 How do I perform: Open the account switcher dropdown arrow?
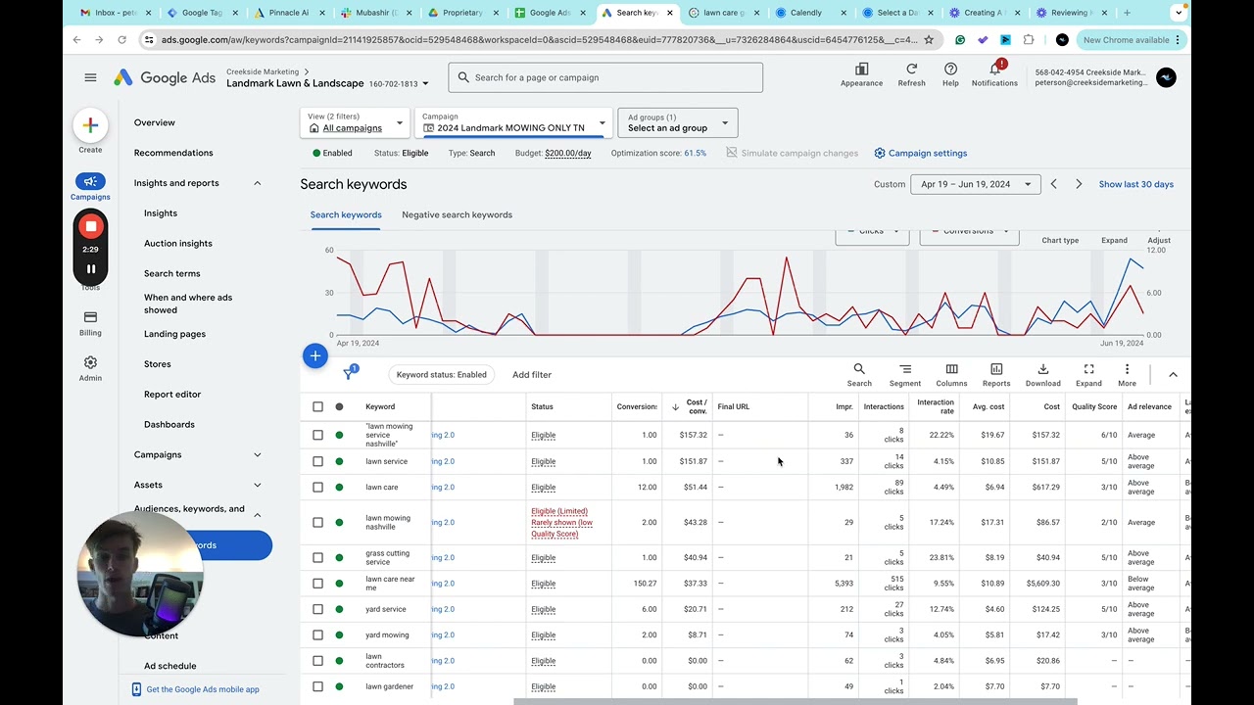(x=425, y=84)
